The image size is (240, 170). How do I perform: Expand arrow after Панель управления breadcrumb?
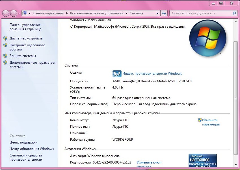pos(67,14)
